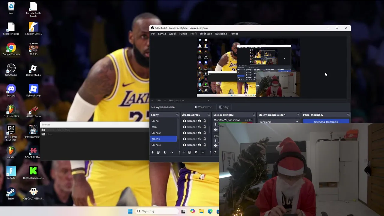Open the Widok menu
Screen dimensions: 384x216
(172, 34)
